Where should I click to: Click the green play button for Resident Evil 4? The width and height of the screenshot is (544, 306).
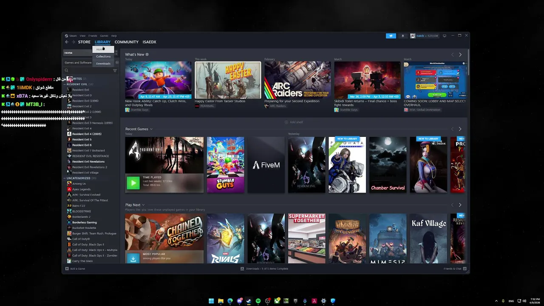(x=133, y=183)
